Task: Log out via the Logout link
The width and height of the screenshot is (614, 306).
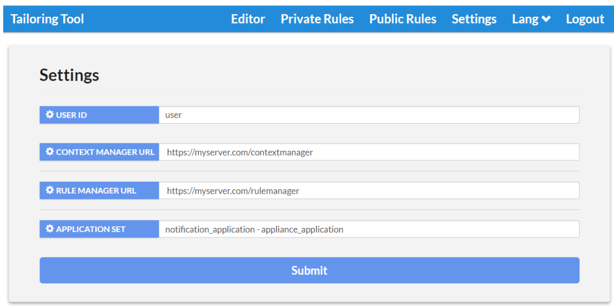Action: 585,19
